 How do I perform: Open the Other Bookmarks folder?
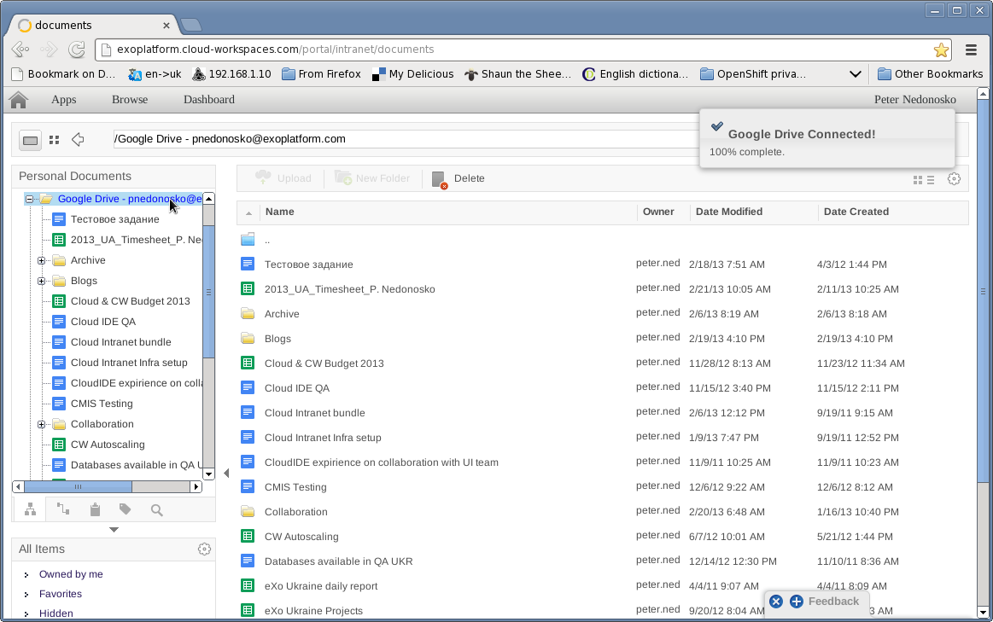[x=930, y=74]
